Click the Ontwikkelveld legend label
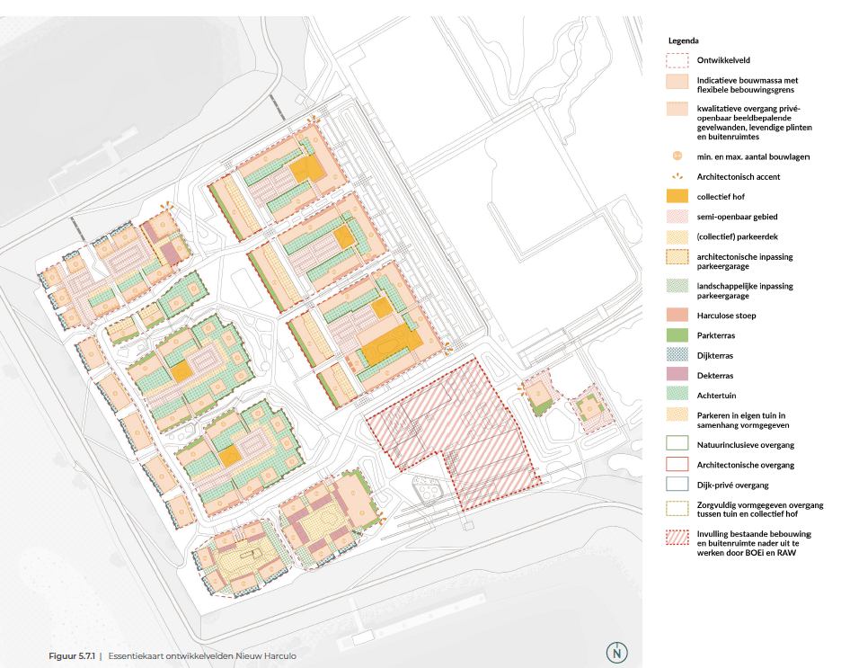This screenshot has width=841, height=668. click(723, 60)
